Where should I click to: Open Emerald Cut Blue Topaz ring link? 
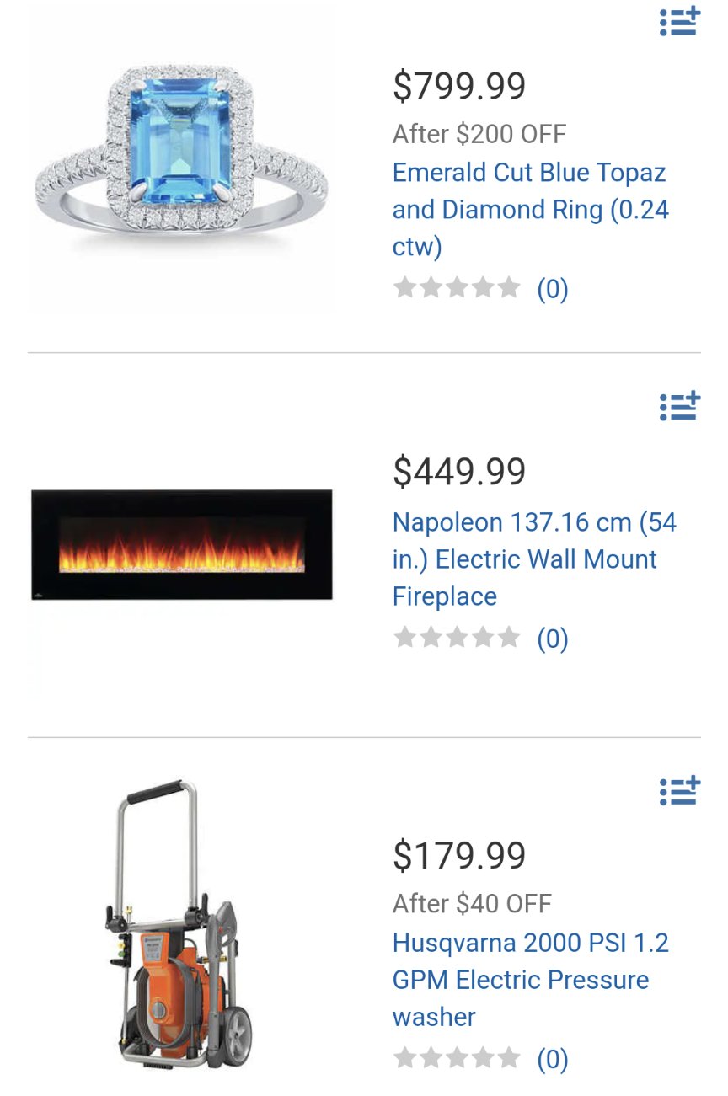point(531,209)
